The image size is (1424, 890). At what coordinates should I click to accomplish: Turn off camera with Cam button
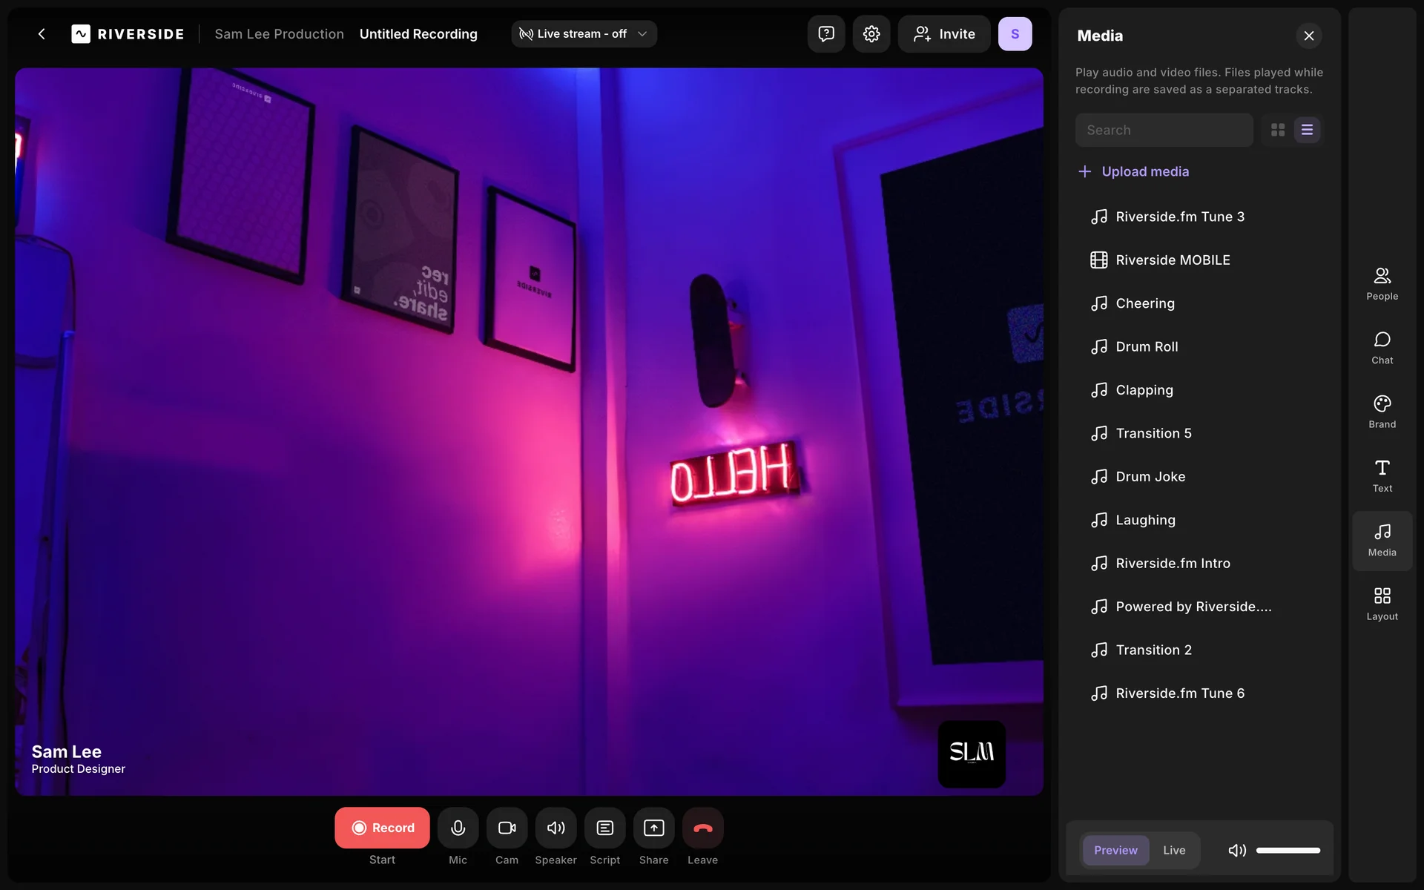click(x=507, y=828)
